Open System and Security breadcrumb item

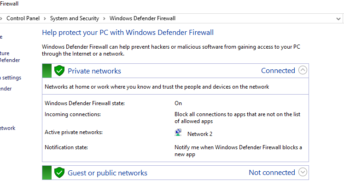pyautogui.click(x=74, y=18)
